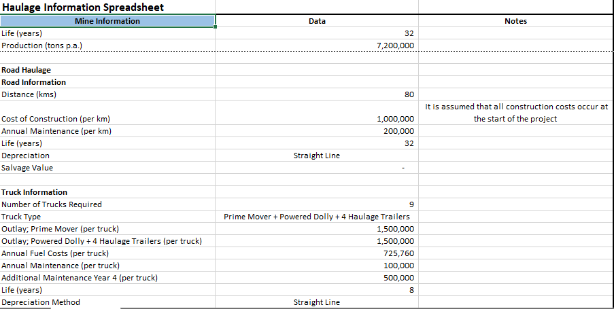
Task: Click the Road Information heading cell
Action: 33,82
